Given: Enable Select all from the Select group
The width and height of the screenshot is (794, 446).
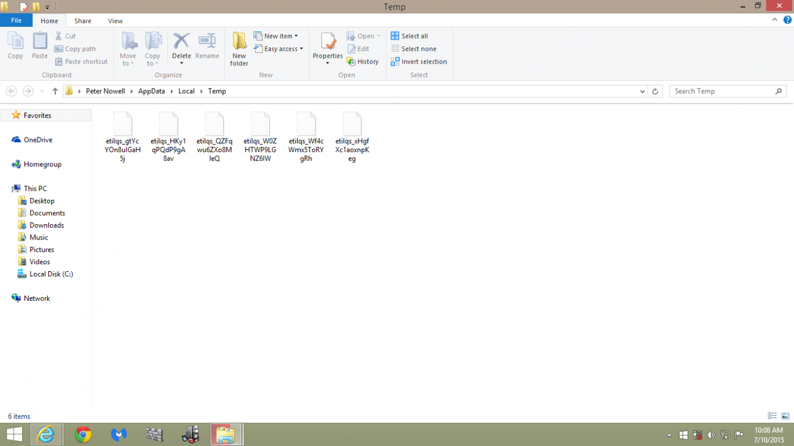Looking at the screenshot, I should click(x=409, y=36).
